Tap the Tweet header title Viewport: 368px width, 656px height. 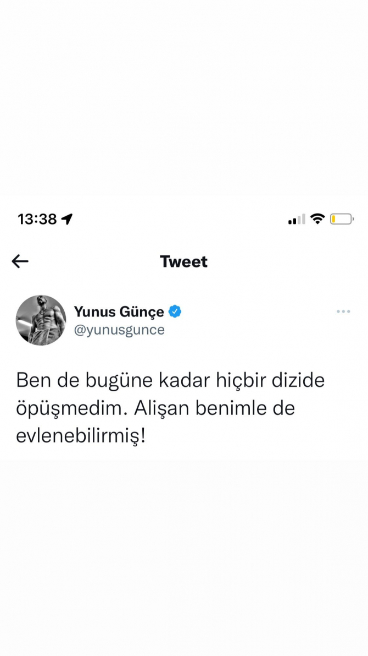pyautogui.click(x=184, y=261)
